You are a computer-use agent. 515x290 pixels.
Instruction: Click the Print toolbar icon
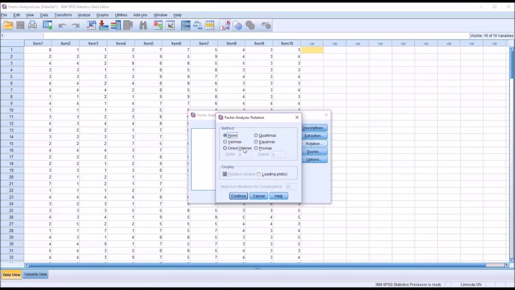click(x=33, y=25)
